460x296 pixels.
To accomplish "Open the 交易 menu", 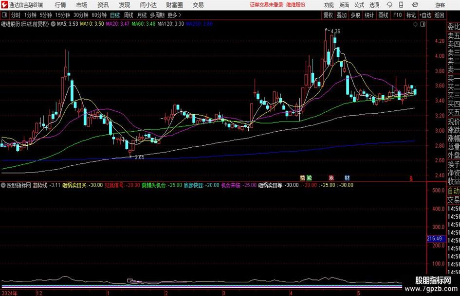I will [198, 5].
